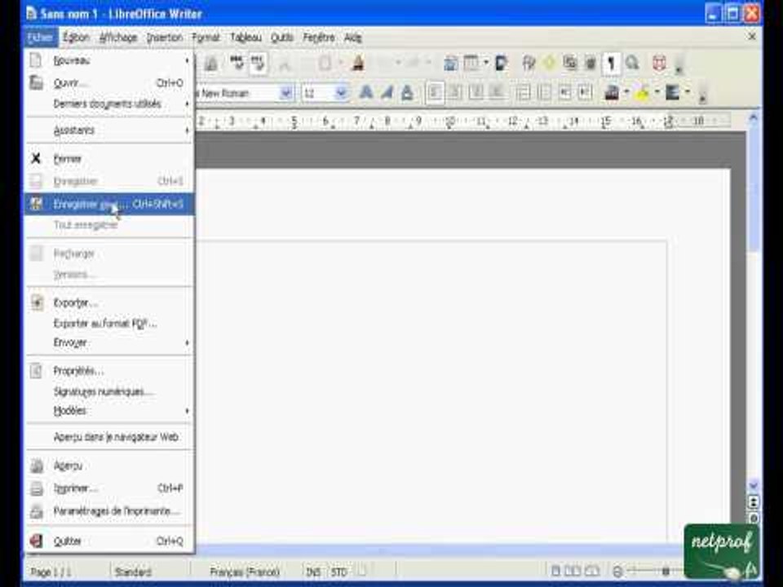The image size is (783, 587).
Task: Click Français (France) language in status bar
Action: tap(245, 572)
